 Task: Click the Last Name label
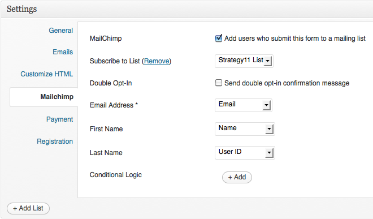pos(106,153)
